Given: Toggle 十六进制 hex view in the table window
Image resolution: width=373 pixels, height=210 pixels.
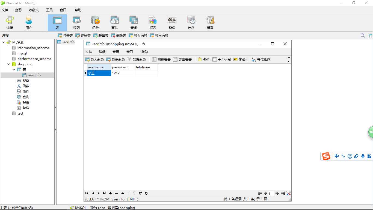Looking at the screenshot, I should point(222,60).
